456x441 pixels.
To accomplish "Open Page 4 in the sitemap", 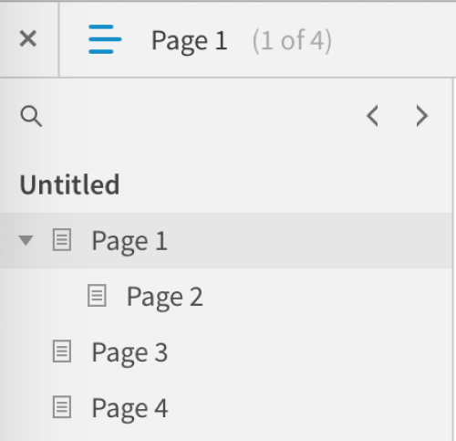I will [x=130, y=409].
